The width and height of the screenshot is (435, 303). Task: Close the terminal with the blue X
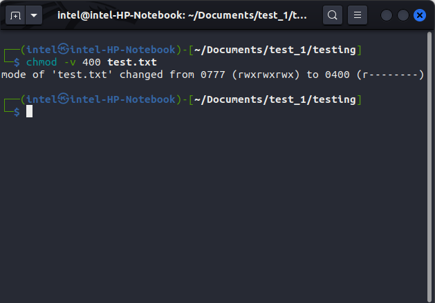[x=418, y=15]
